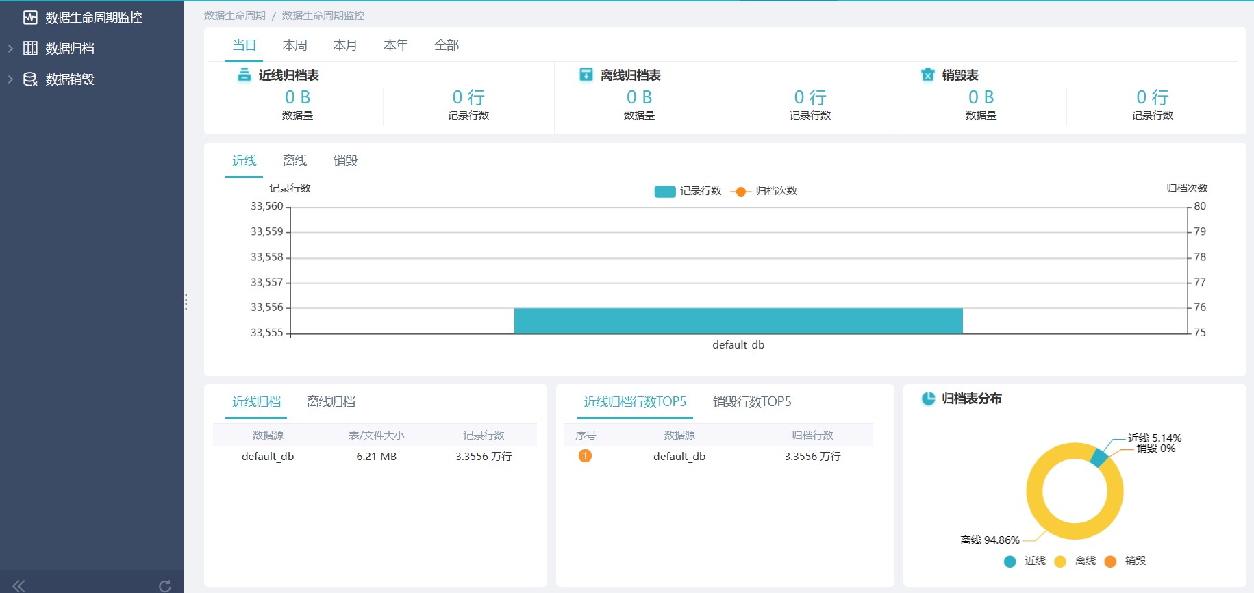
Task: Click the 数据归档 table icon in sidebar
Action: point(30,48)
